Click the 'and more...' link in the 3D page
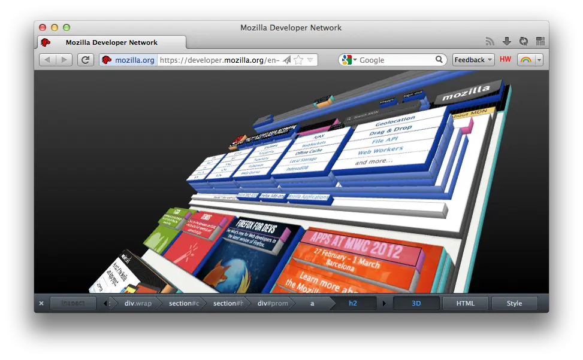 pos(373,162)
